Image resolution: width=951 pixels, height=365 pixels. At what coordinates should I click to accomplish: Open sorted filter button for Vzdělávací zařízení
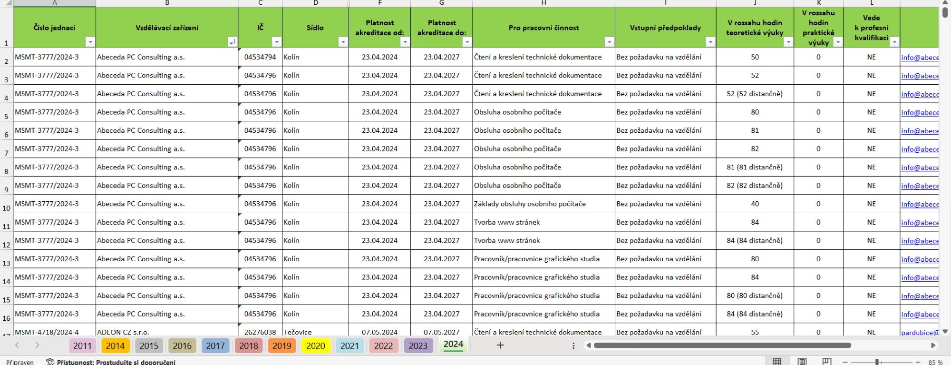[232, 42]
